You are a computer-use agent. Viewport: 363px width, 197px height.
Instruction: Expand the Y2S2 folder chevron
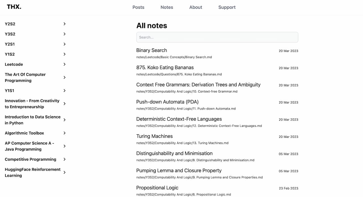(64, 24)
